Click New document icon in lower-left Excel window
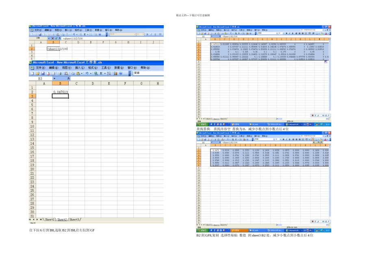386x273 pixels. coord(32,74)
